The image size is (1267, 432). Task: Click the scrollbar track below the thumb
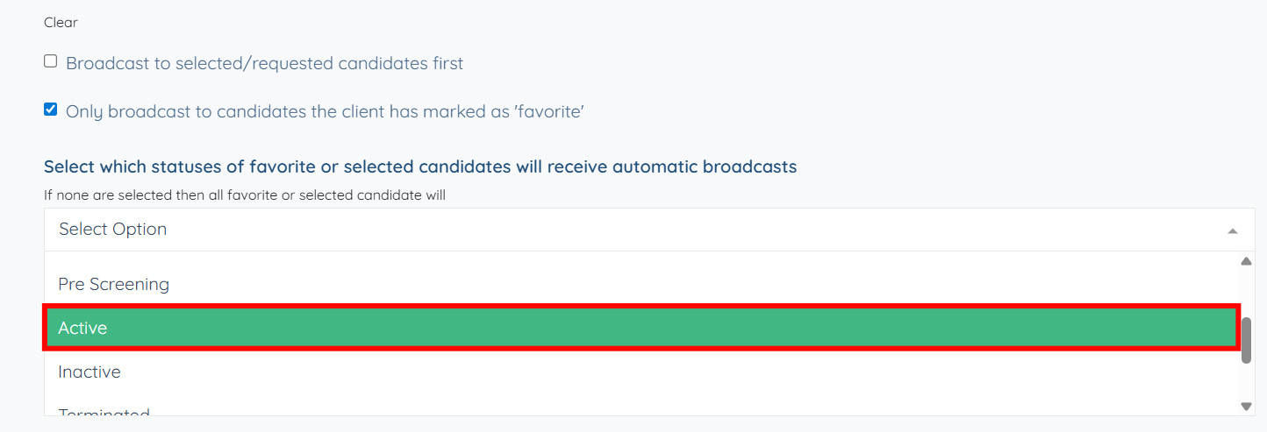1246,383
